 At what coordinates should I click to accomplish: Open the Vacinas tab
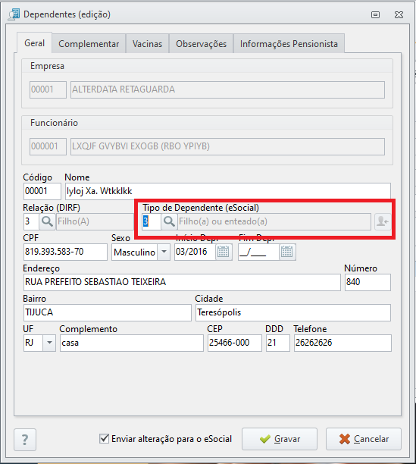tap(147, 44)
